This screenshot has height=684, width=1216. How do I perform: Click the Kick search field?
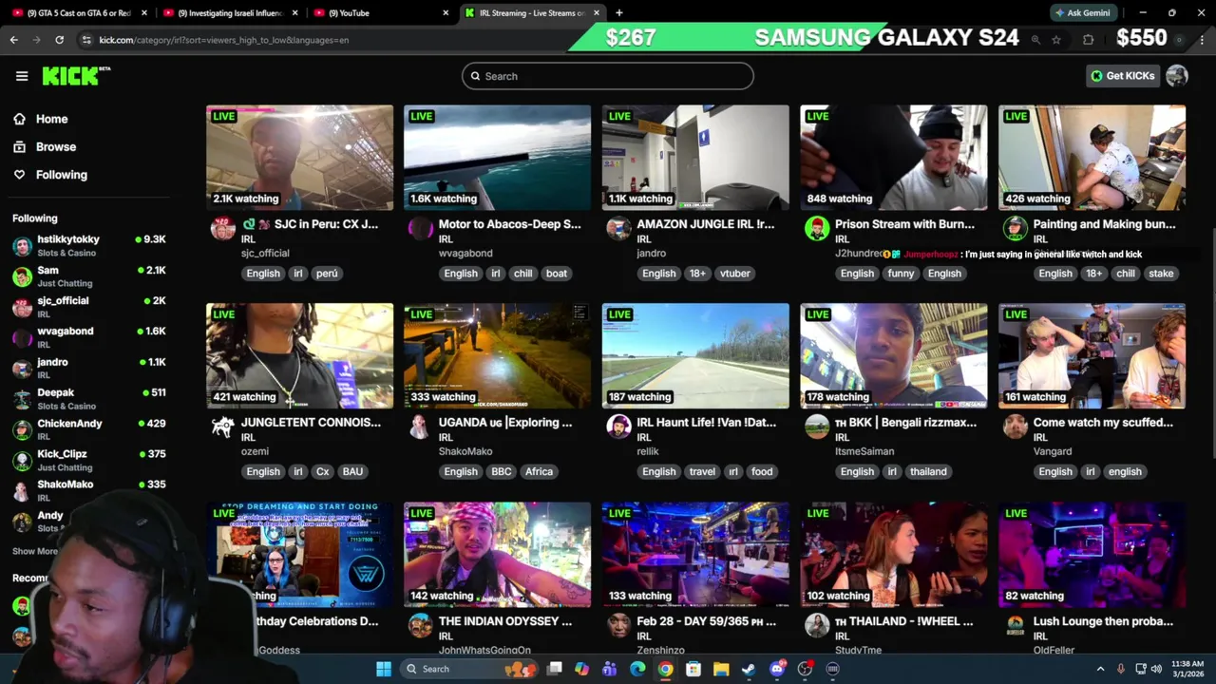tap(608, 76)
